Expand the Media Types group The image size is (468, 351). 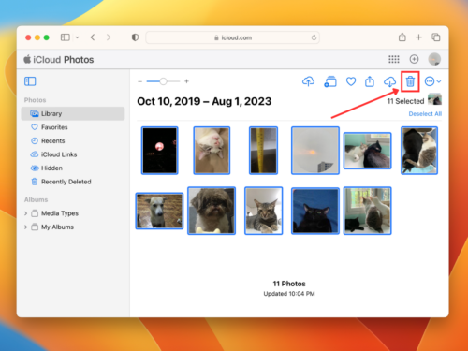point(25,213)
